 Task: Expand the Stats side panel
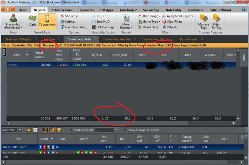pyautogui.click(x=4, y=52)
